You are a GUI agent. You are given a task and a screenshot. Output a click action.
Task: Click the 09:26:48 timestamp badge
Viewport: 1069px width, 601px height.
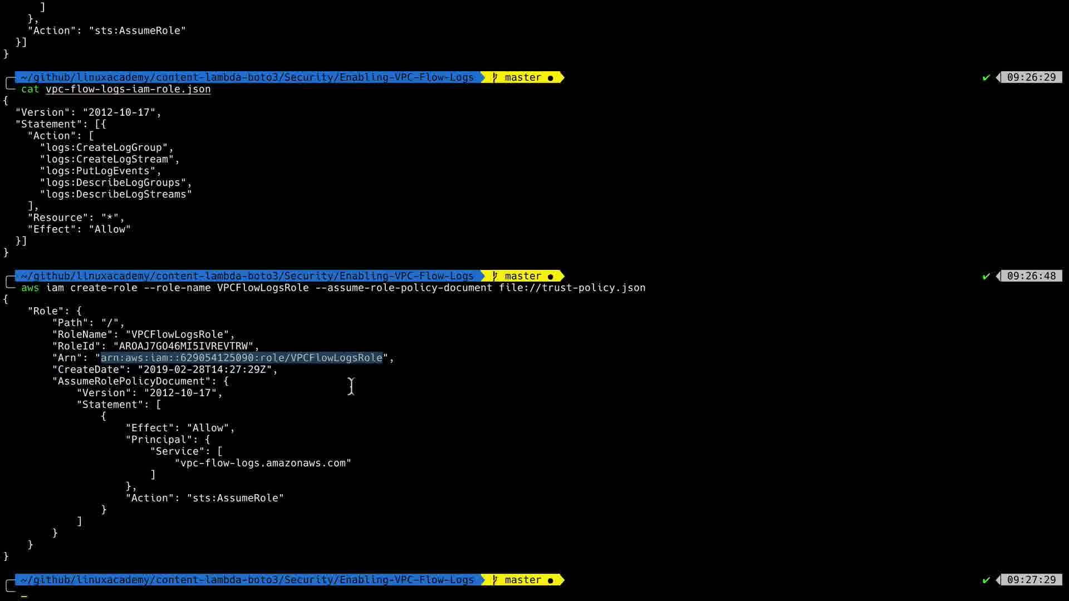[x=1031, y=276]
